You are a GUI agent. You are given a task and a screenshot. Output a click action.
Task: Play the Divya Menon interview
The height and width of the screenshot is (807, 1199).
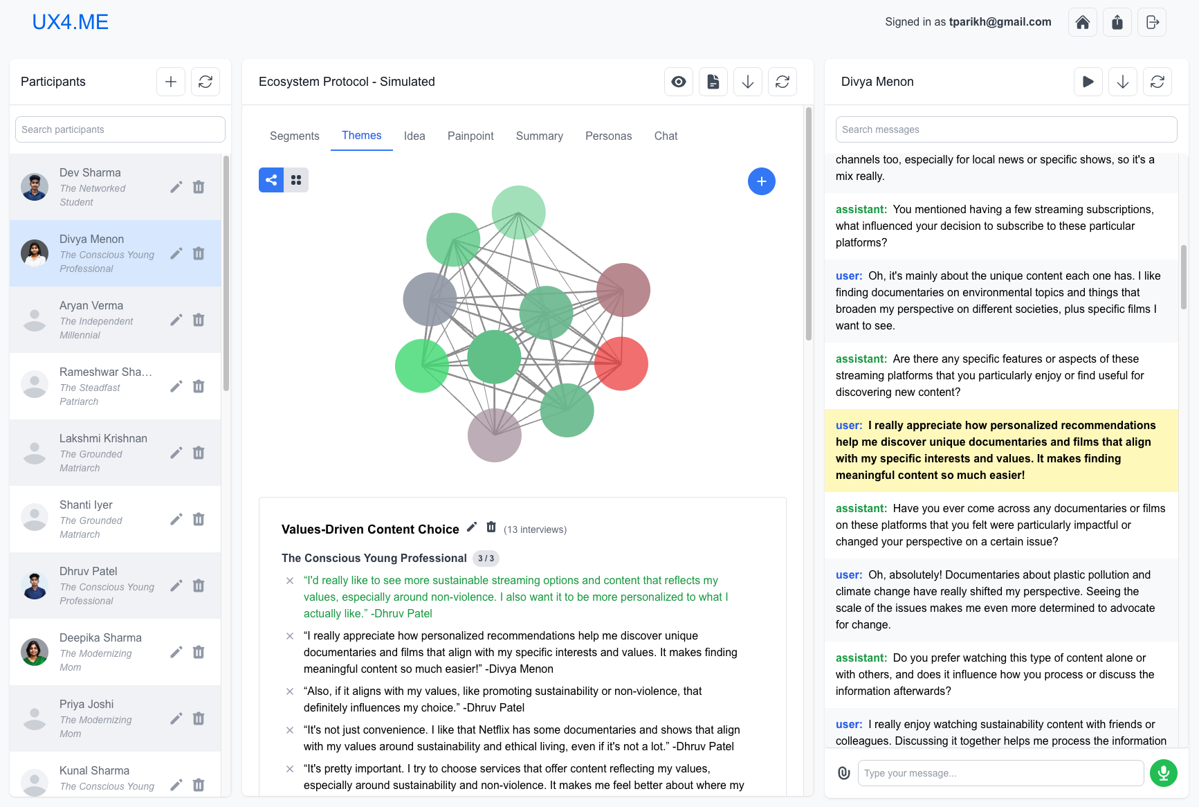point(1088,82)
